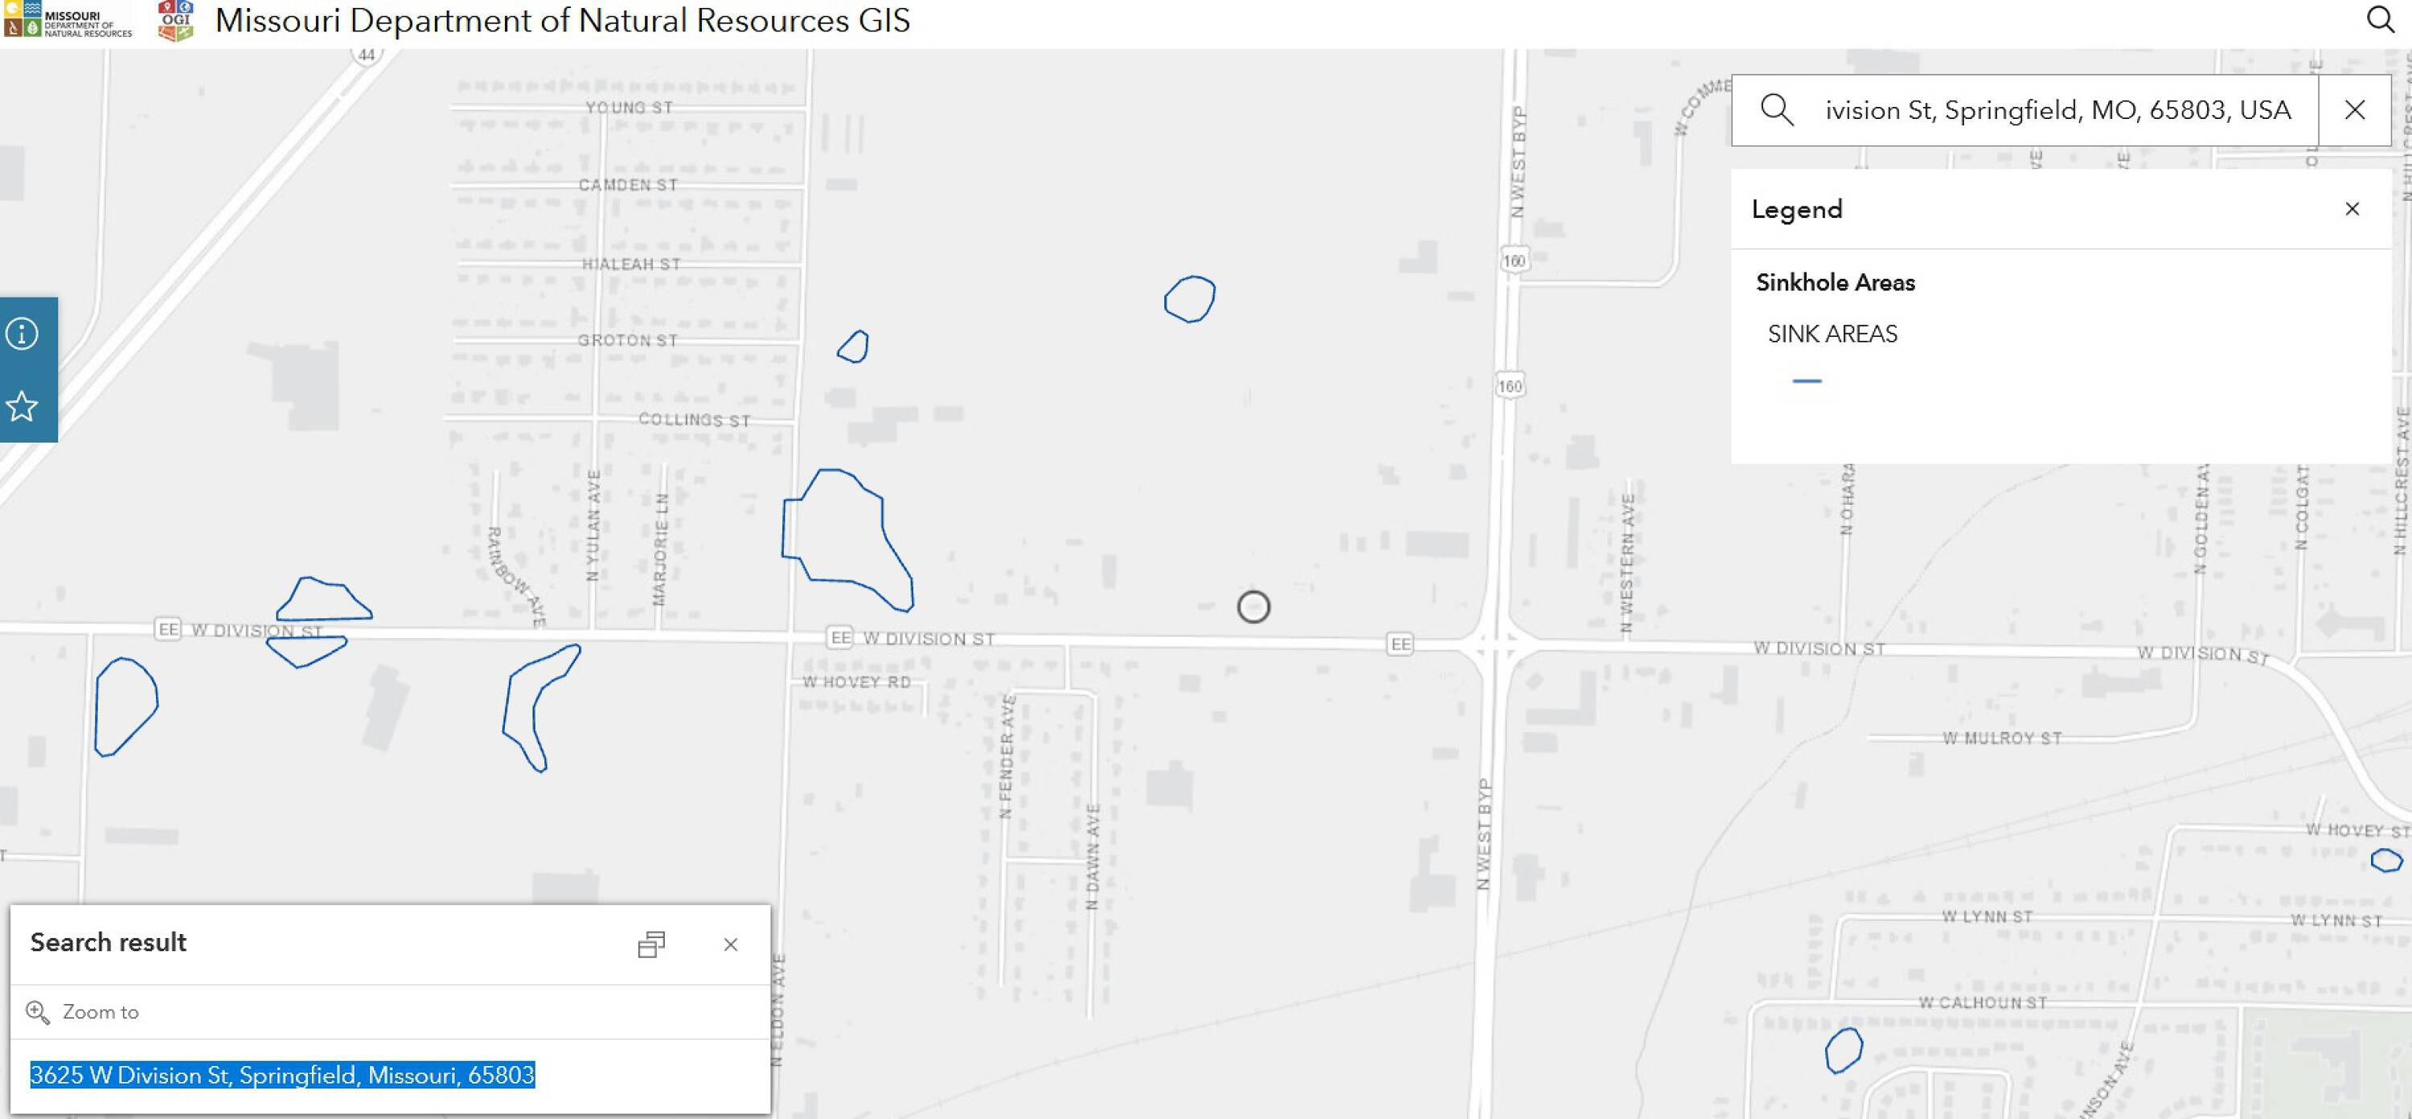Screen dimensions: 2412x1119
Task: Click the SINK AREAS blue line swatch
Action: [1807, 381]
